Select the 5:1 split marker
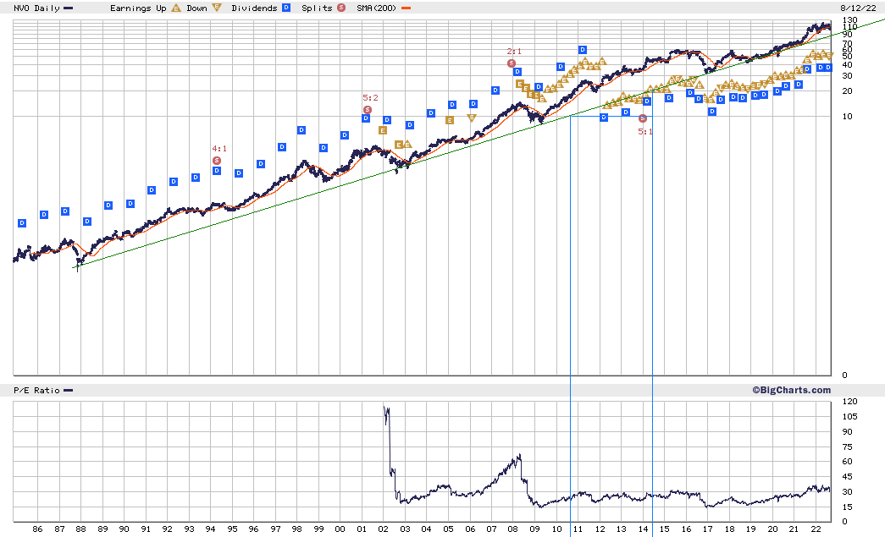 pyautogui.click(x=642, y=118)
